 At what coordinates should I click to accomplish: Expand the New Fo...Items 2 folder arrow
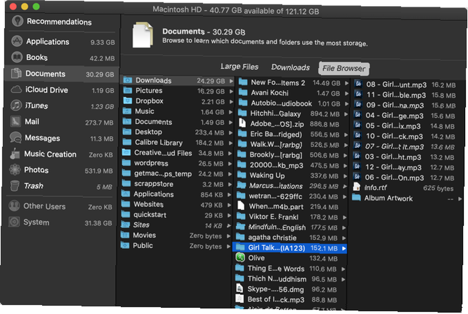click(x=346, y=83)
